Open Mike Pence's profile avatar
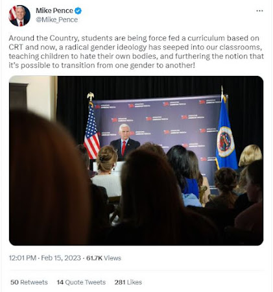 (19, 16)
